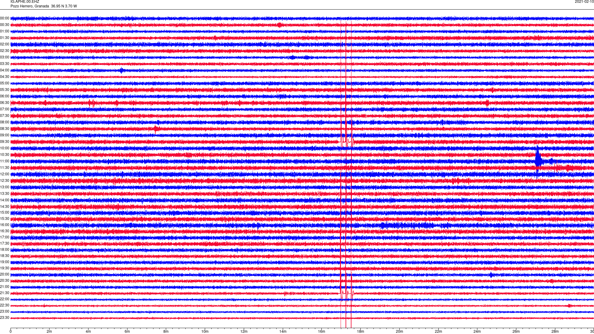
Task: Select the 23:00 trace time label
Action: [x=5, y=312]
